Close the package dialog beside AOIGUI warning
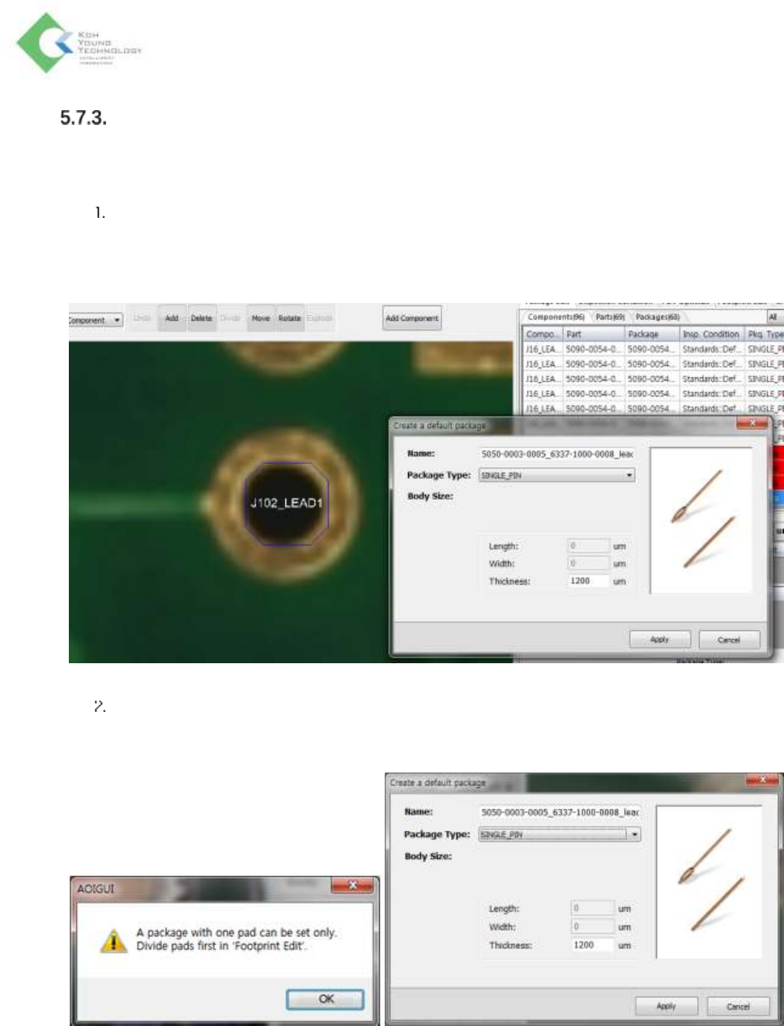This screenshot has width=784, height=1026. [x=762, y=780]
